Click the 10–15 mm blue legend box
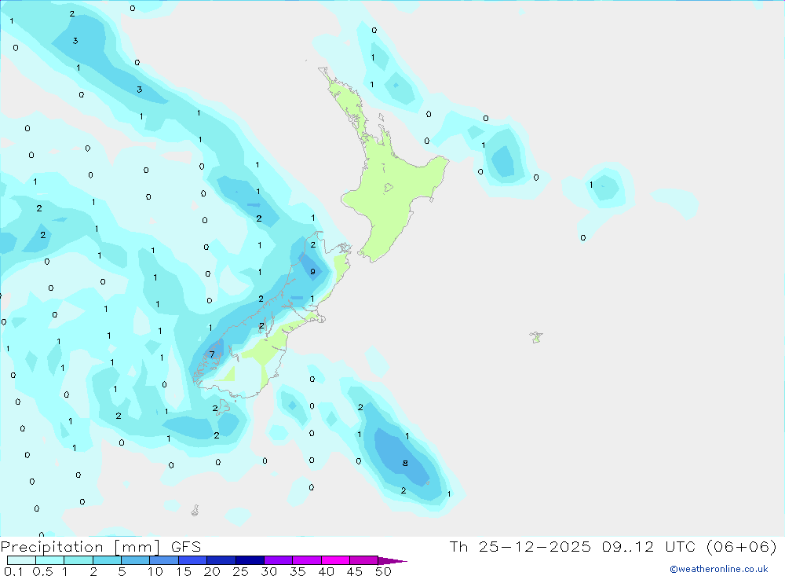 164,560
